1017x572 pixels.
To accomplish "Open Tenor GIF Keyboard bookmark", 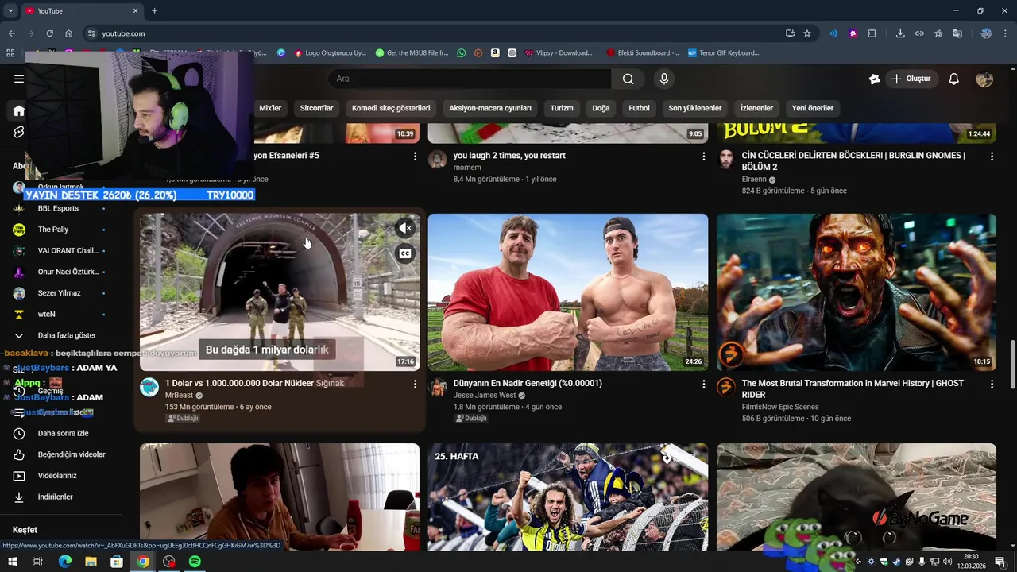I will coord(723,52).
